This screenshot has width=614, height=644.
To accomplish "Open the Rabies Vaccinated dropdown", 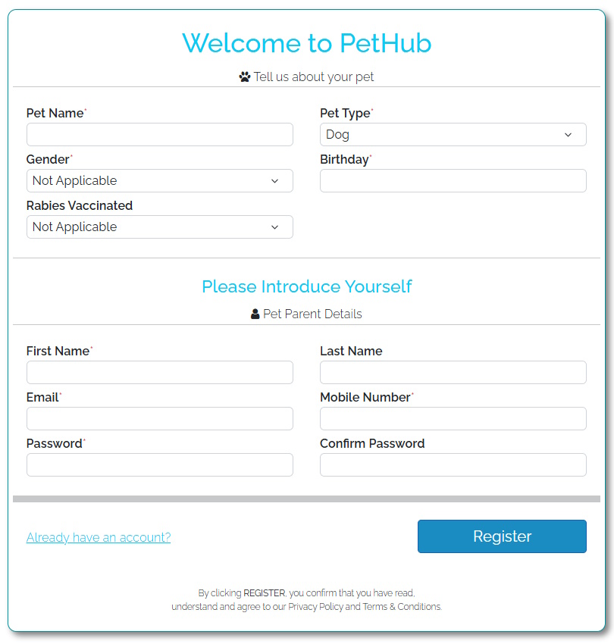I will (x=159, y=227).
